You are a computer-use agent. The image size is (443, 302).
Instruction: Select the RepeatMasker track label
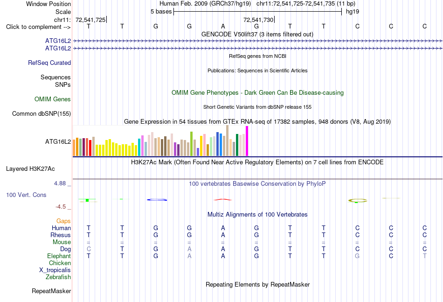click(x=51, y=291)
